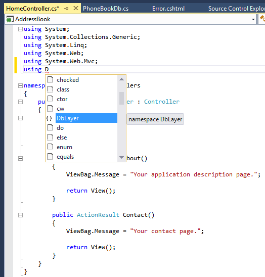Choose DbLayer namespace suggestion

click(x=81, y=118)
